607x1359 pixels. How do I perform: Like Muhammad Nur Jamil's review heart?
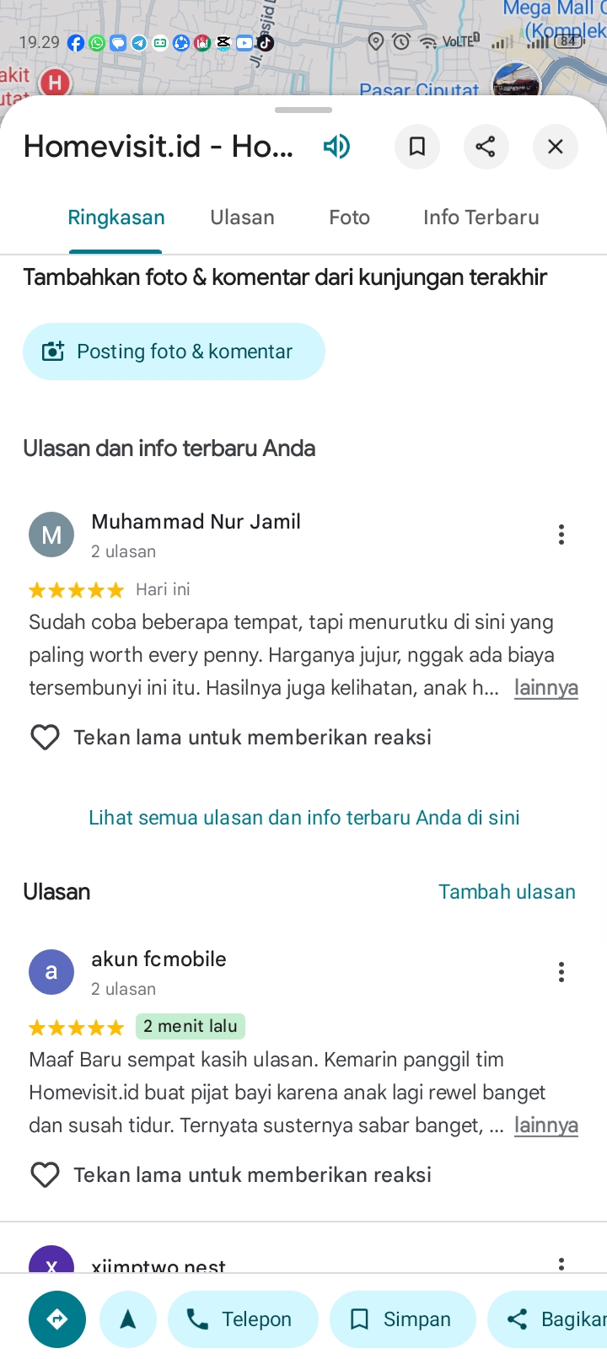point(45,738)
